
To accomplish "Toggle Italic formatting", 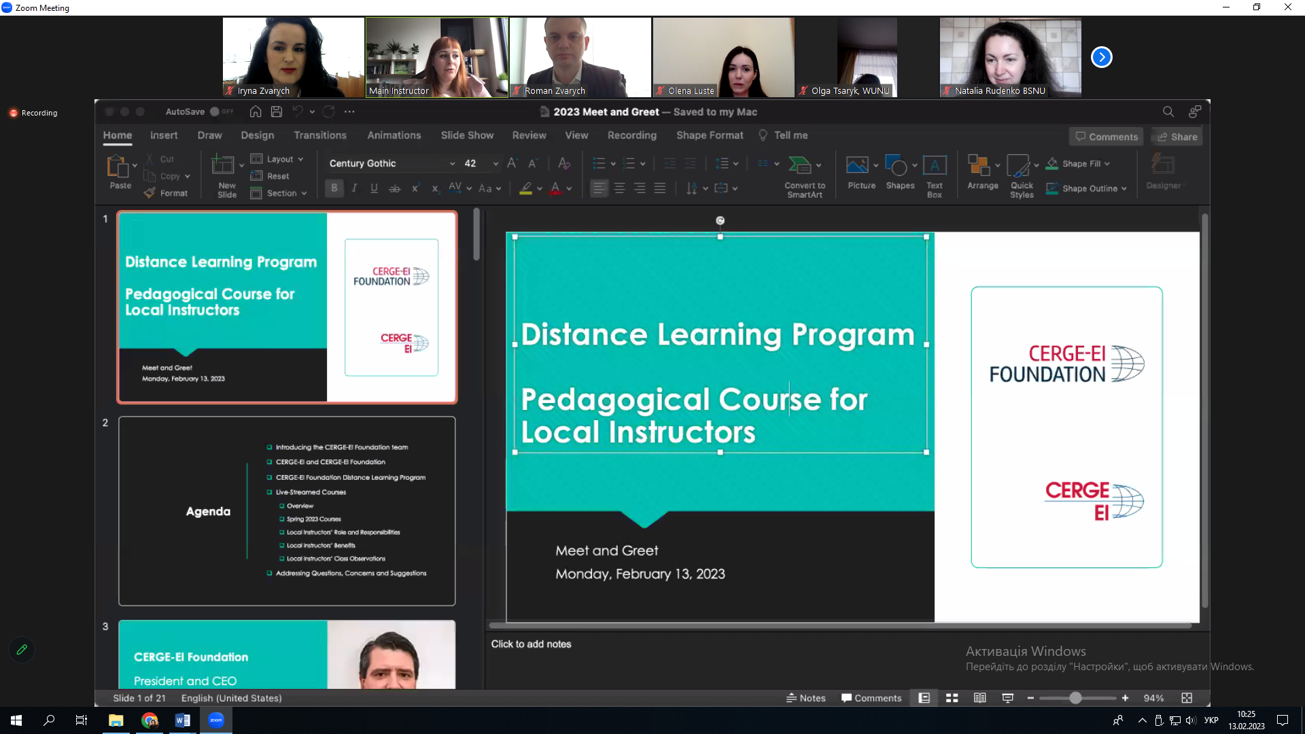I will pyautogui.click(x=354, y=188).
